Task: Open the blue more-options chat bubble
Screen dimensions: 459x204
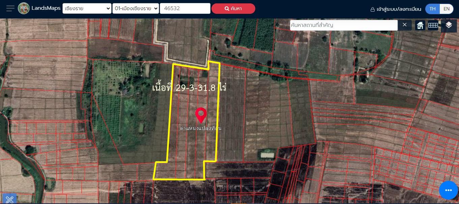Action: pyautogui.click(x=449, y=190)
